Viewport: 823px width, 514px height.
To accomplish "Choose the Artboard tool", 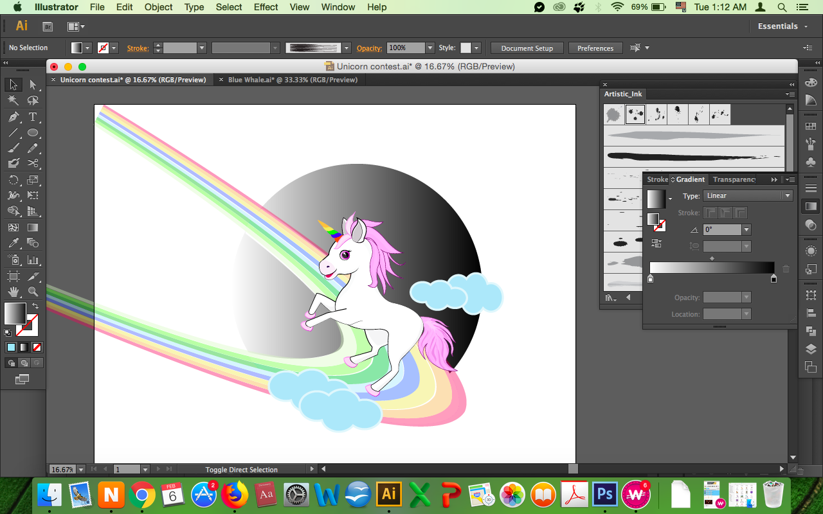I will point(13,276).
